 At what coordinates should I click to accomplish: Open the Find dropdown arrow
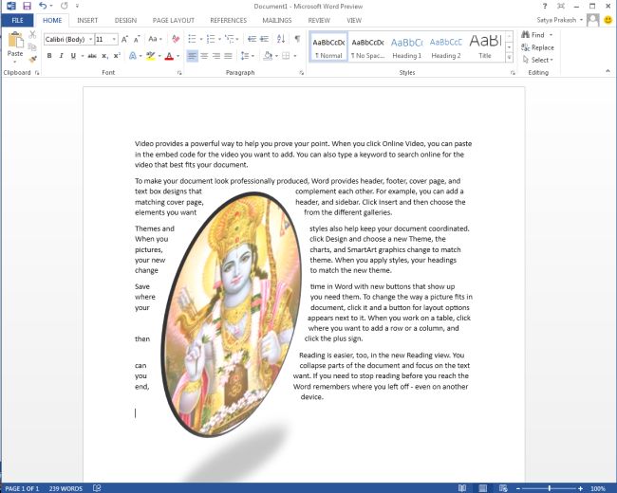coord(552,35)
